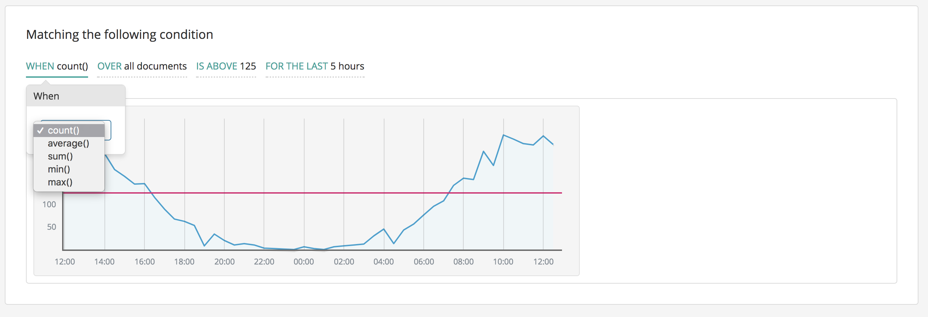Viewport: 928px width, 317px height.
Task: Click the Matching the following condition heading
Action: click(119, 34)
